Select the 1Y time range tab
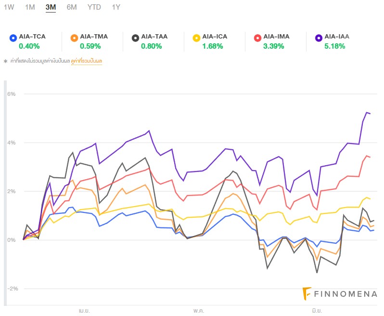The height and width of the screenshot is (316, 384). point(116,7)
